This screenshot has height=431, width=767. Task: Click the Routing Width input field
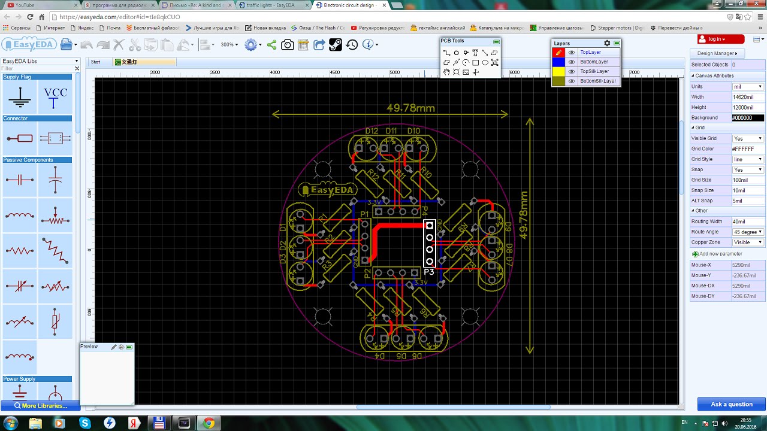tap(748, 221)
